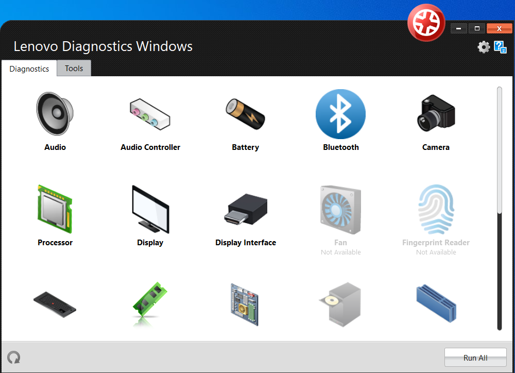Viewport: 515px width, 373px height.
Task: Select the Audio Controller jack icon
Action: [x=150, y=114]
